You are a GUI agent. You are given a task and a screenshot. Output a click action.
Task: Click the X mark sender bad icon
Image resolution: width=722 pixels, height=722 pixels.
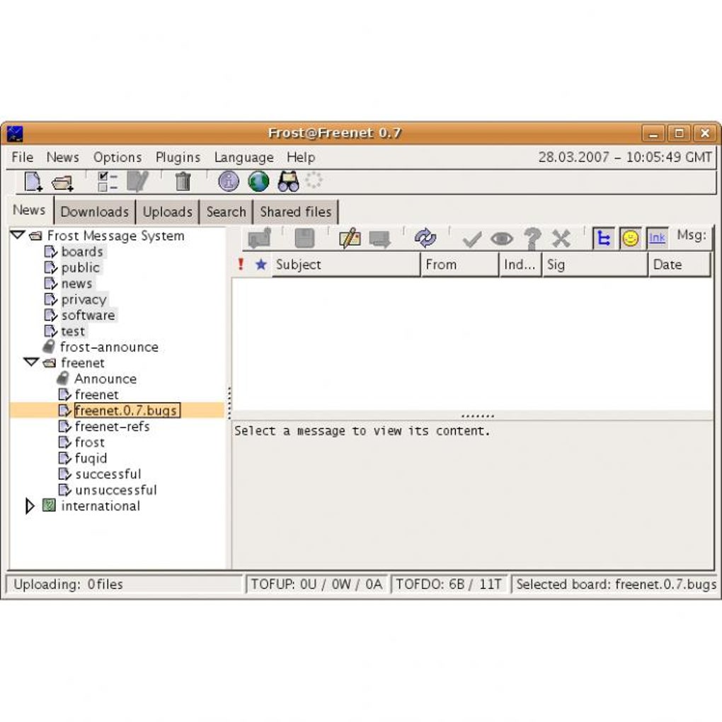561,239
